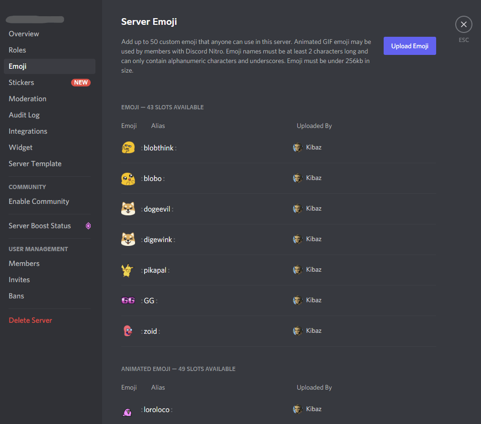Screen dimensions: 481x424
Task: Click the GG emoji icon
Action: click(128, 300)
